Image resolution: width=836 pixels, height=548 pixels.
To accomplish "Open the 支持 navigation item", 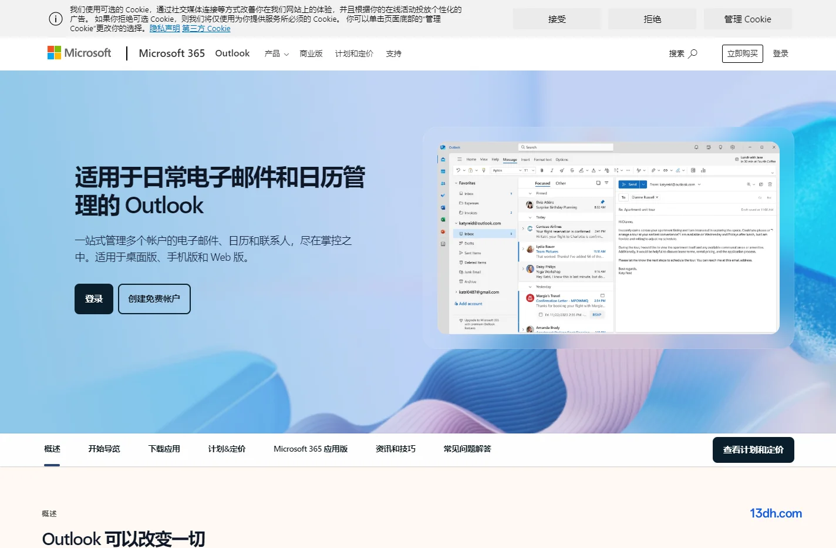I will pyautogui.click(x=394, y=53).
